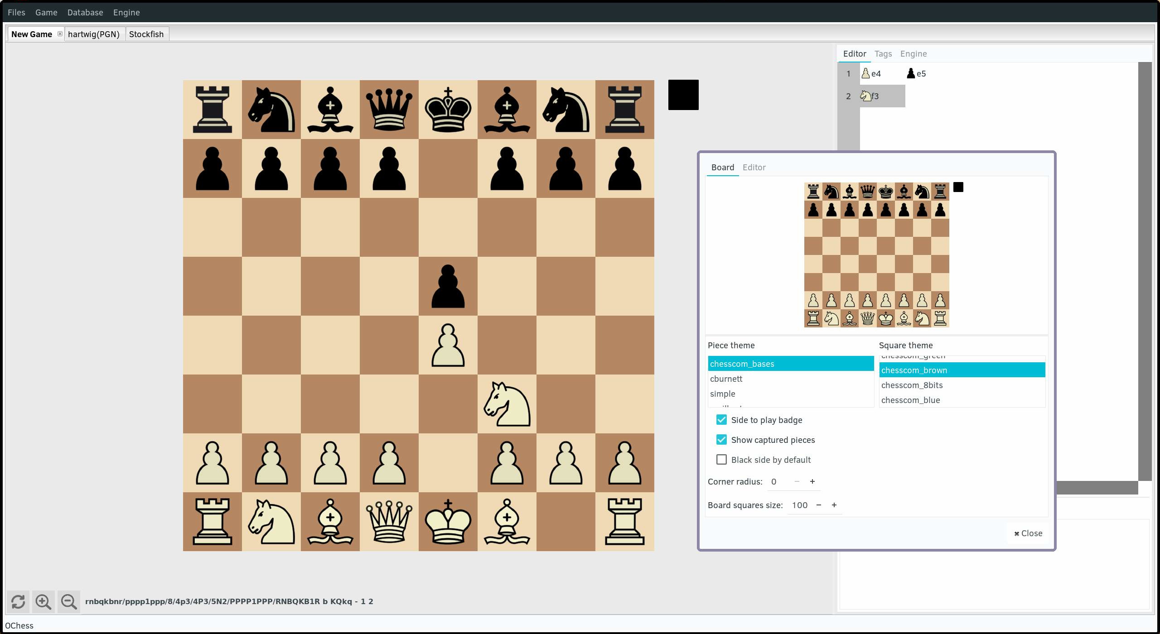Increase the Corner radius value
This screenshot has width=1160, height=634.
812,481
